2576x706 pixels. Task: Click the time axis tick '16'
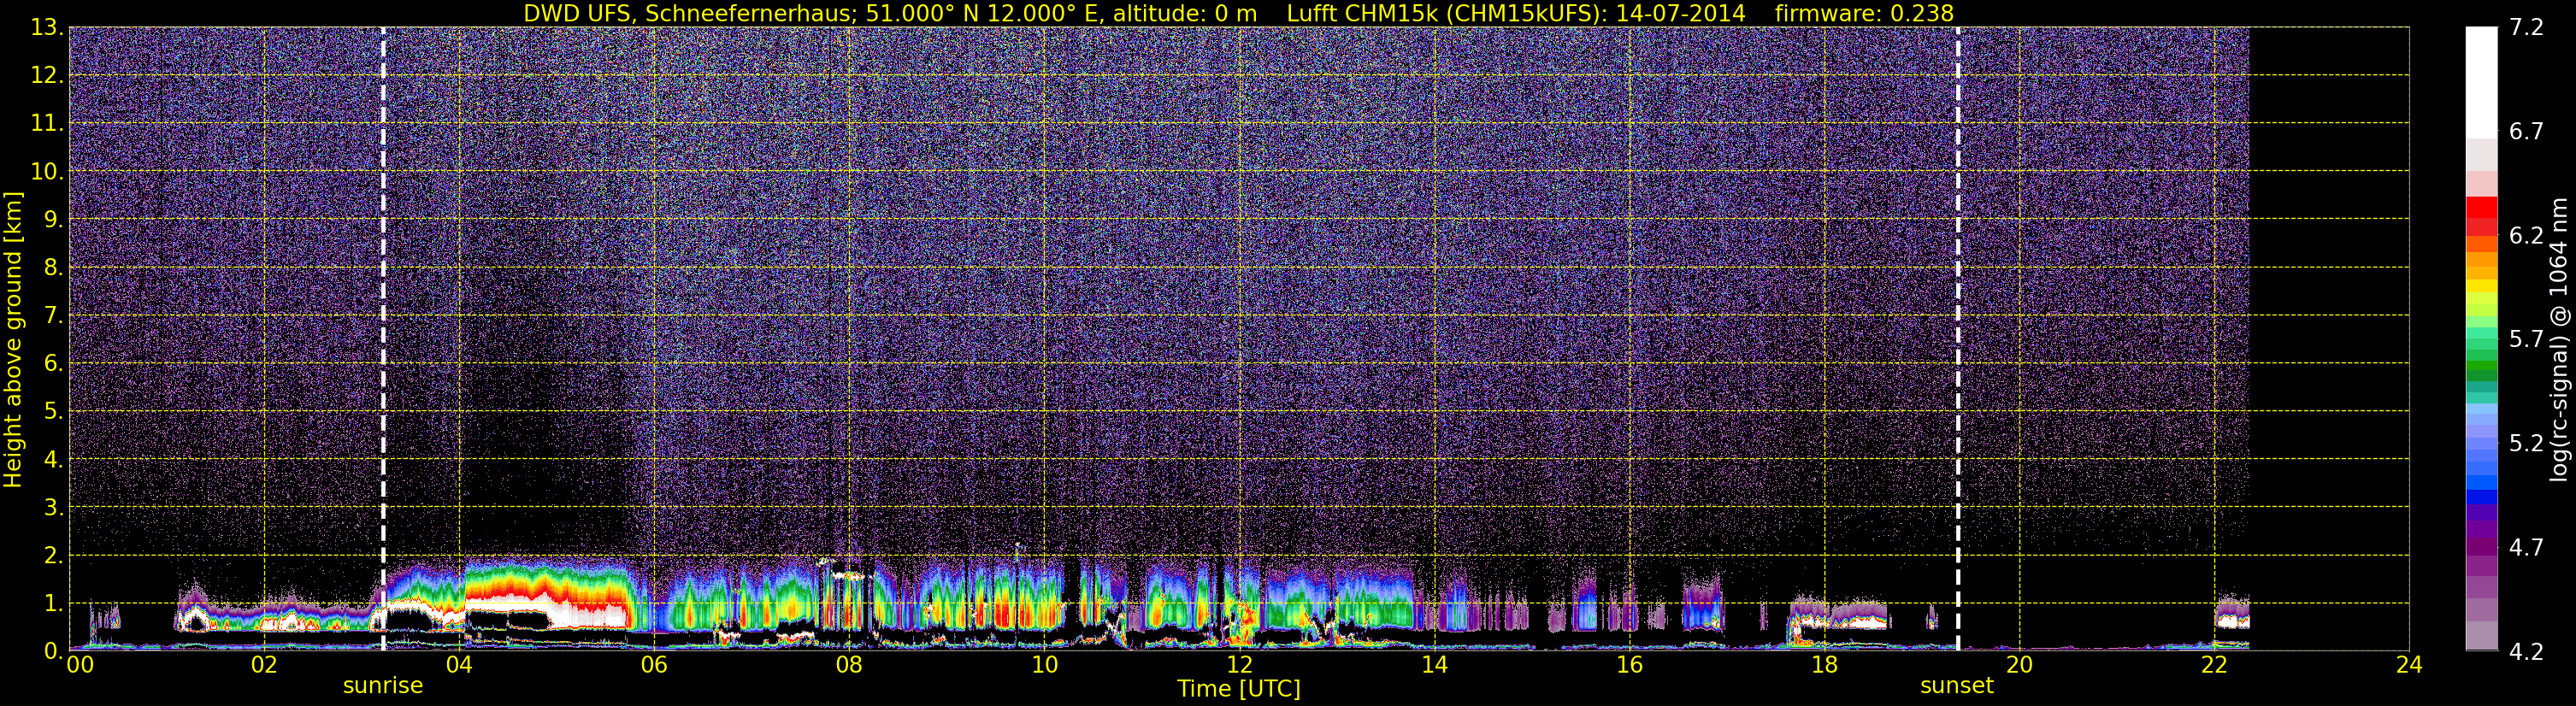point(1629,666)
